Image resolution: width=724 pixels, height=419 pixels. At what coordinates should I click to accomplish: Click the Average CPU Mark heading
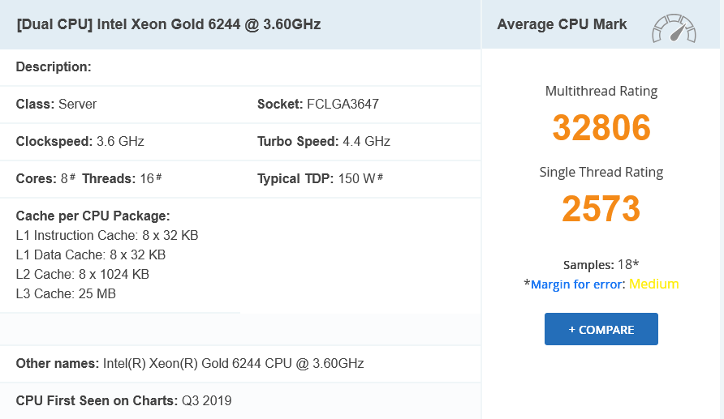[x=562, y=24]
